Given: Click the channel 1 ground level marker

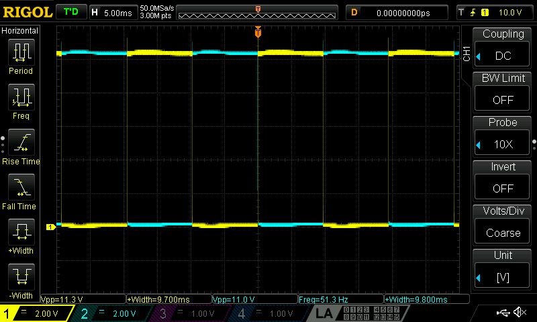Looking at the screenshot, I should point(51,227).
